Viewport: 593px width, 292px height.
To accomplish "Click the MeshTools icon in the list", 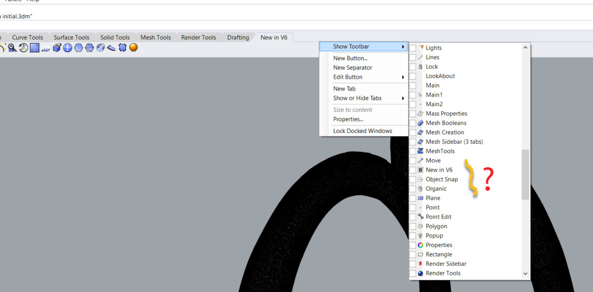I will [420, 151].
